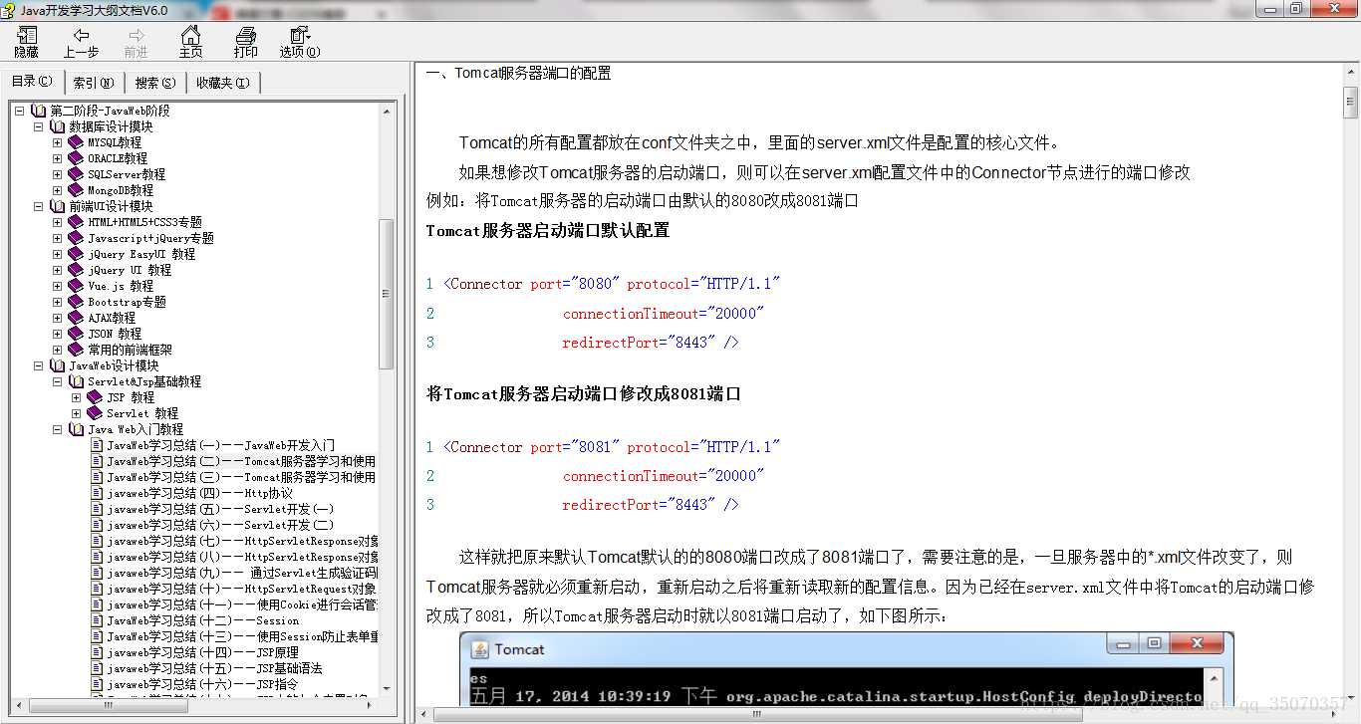Image resolution: width=1361 pixels, height=724 pixels.
Task: Open topic 学习总结(六) Servlet开发(二)
Action: [220, 525]
